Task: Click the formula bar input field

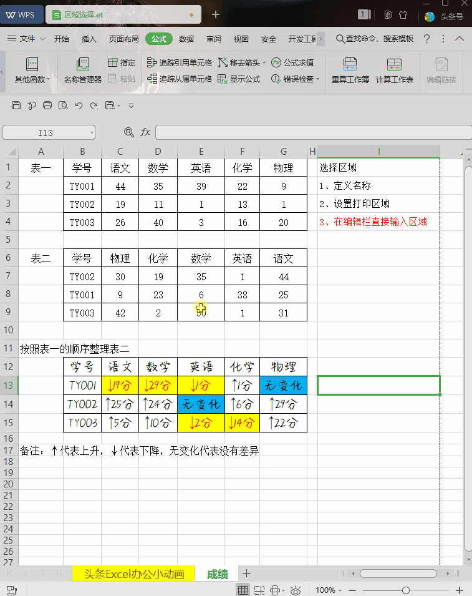Action: 314,133
